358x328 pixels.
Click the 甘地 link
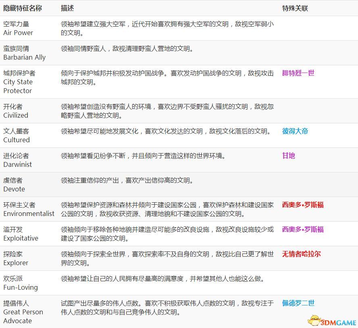pos(289,156)
